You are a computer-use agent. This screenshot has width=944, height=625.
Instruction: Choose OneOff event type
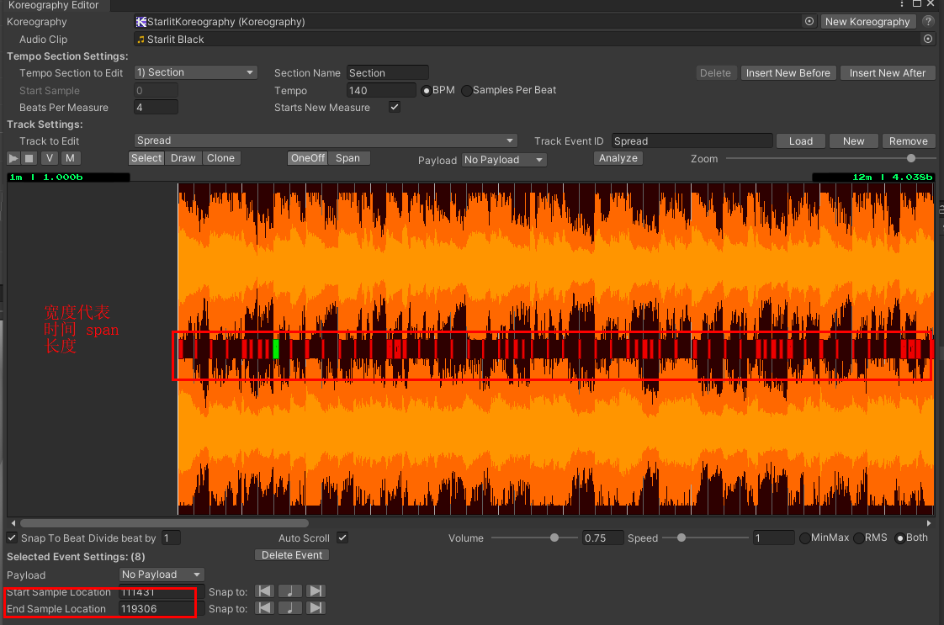[308, 158]
